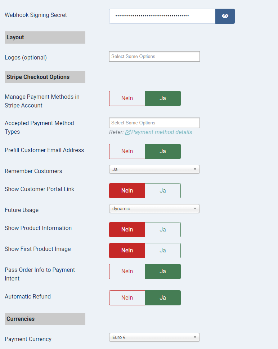
Task: Click the Currencies section header
Action: tap(45, 319)
